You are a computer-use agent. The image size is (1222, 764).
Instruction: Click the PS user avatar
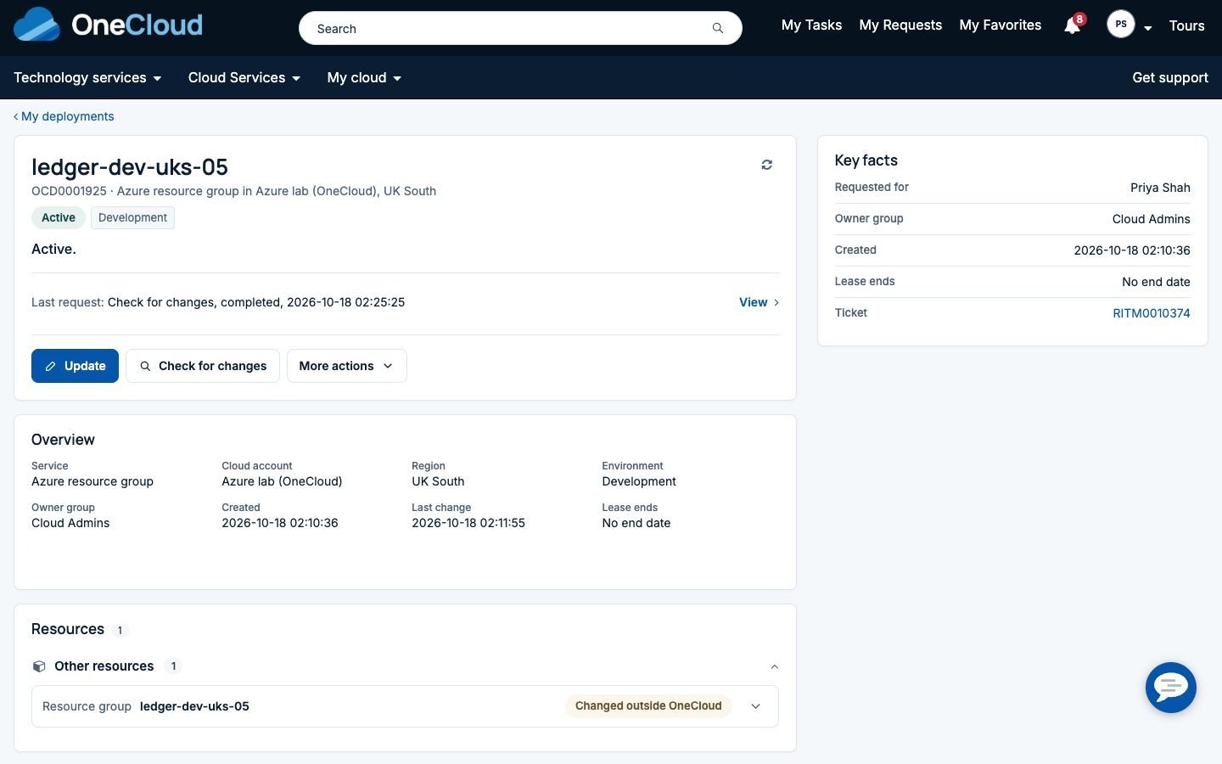pyautogui.click(x=1121, y=25)
